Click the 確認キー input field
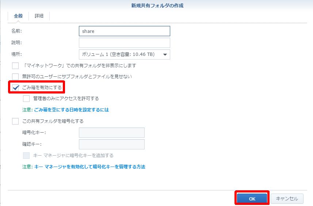313x206 pixels. 112,144
